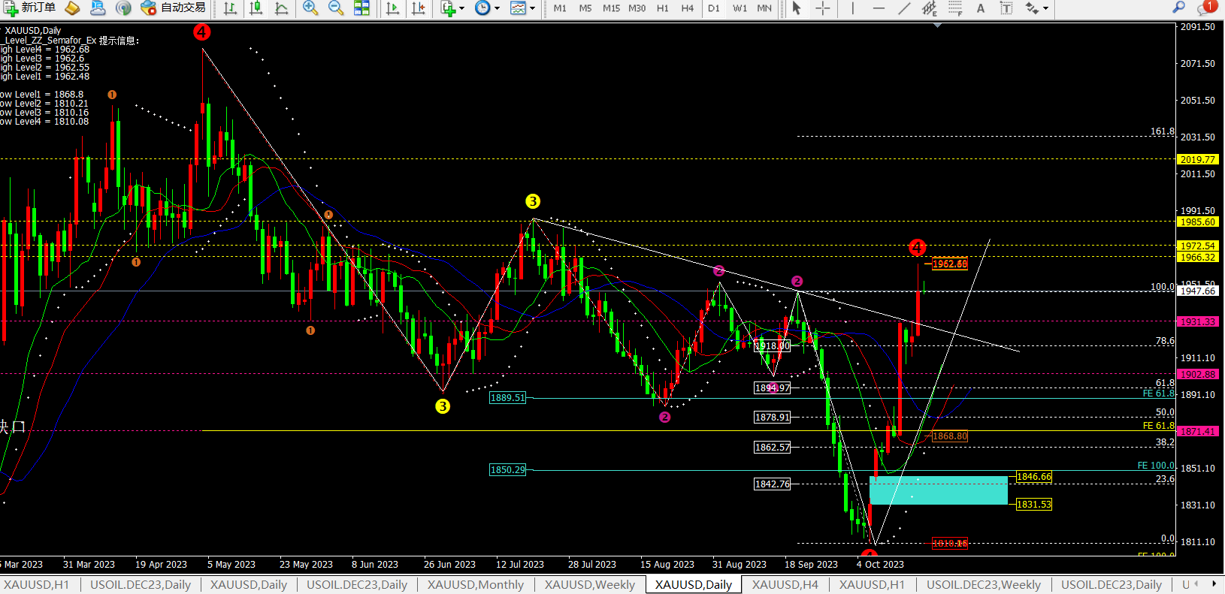1225x594 pixels.
Task: Pick the Fibonacci retracement tool
Action: click(x=955, y=8)
